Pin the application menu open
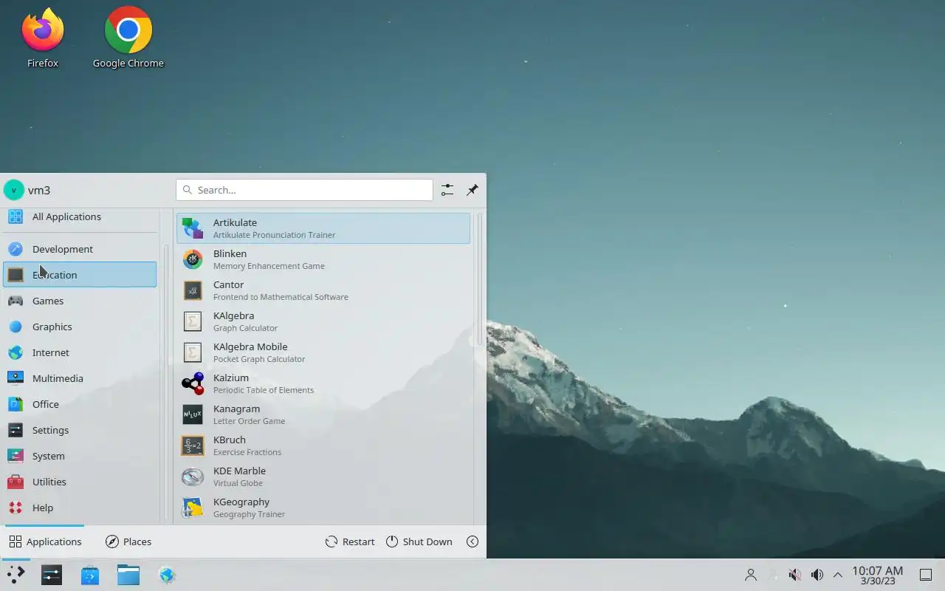Image resolution: width=945 pixels, height=591 pixels. pos(472,190)
